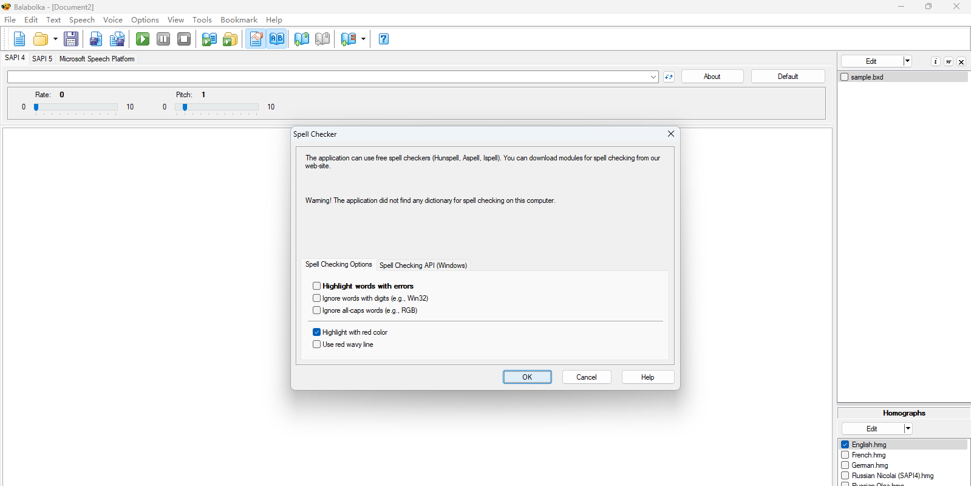
Task: Open the Voice menu
Action: point(112,20)
